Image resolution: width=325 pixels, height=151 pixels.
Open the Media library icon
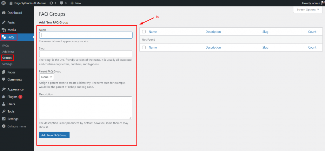[x=3, y=30]
